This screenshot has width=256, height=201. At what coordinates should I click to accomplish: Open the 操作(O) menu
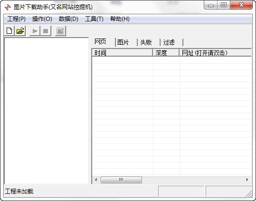[x=42, y=19]
